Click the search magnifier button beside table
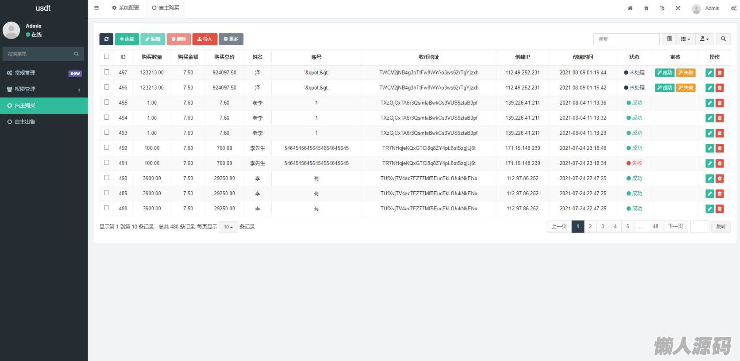740x361 pixels. (723, 39)
